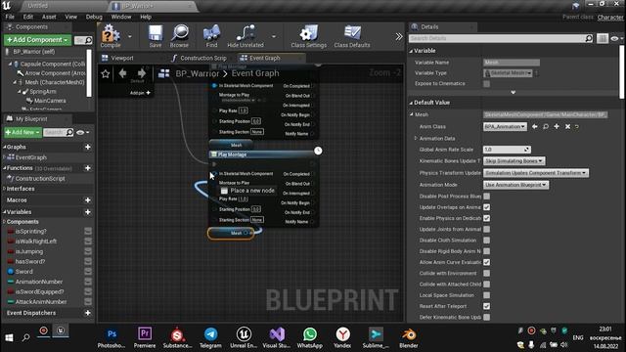This screenshot has width=626, height=352.
Task: Toggle isSprinting? variable visibility eye
Action: point(88,231)
